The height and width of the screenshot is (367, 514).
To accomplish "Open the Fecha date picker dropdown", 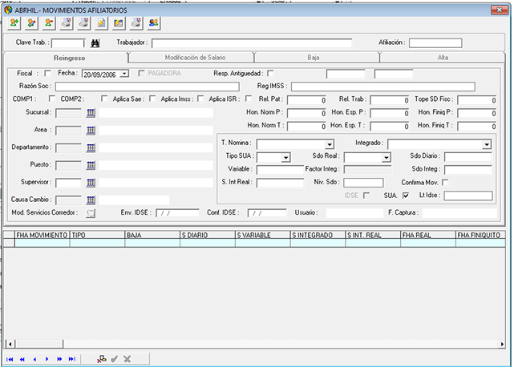I will tap(124, 74).
